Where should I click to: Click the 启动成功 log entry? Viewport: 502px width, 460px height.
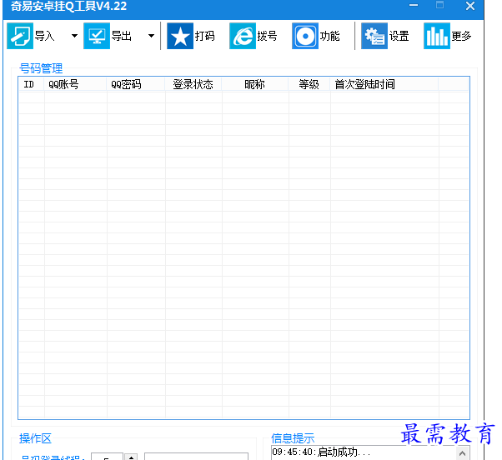click(x=321, y=452)
